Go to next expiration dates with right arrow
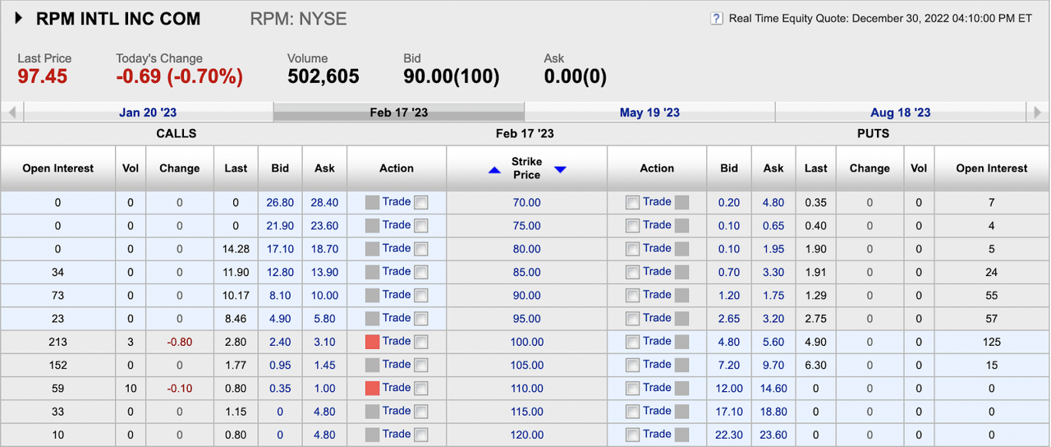Screen dimensions: 1051x447 click(1038, 113)
